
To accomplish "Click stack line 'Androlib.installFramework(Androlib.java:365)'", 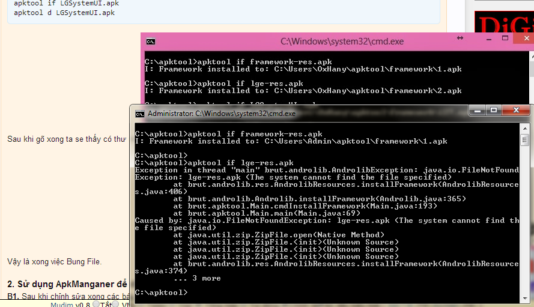I will (320, 199).
